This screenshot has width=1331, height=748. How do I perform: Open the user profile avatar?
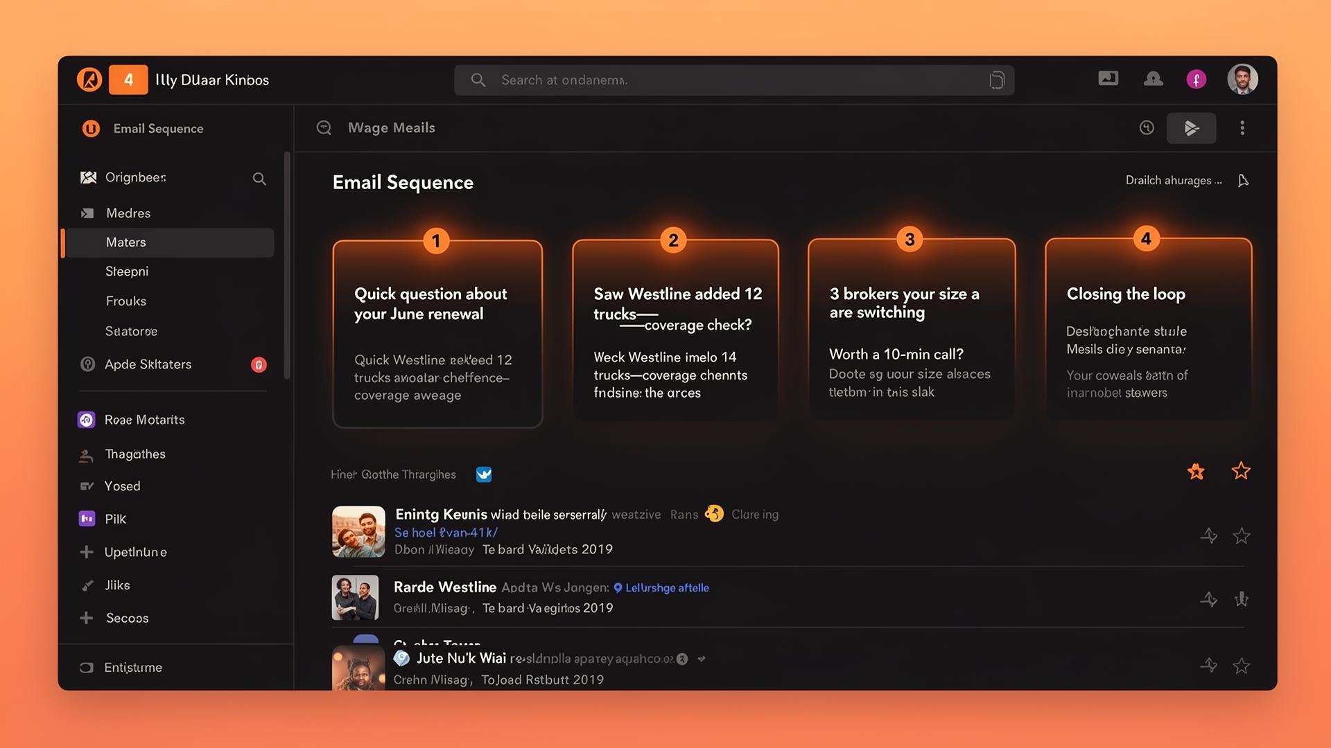(x=1242, y=80)
